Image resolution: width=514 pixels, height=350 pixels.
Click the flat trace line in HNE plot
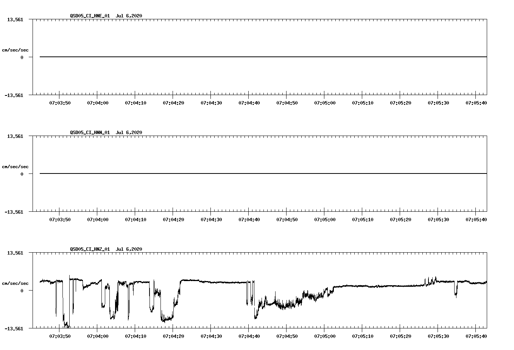263,57
